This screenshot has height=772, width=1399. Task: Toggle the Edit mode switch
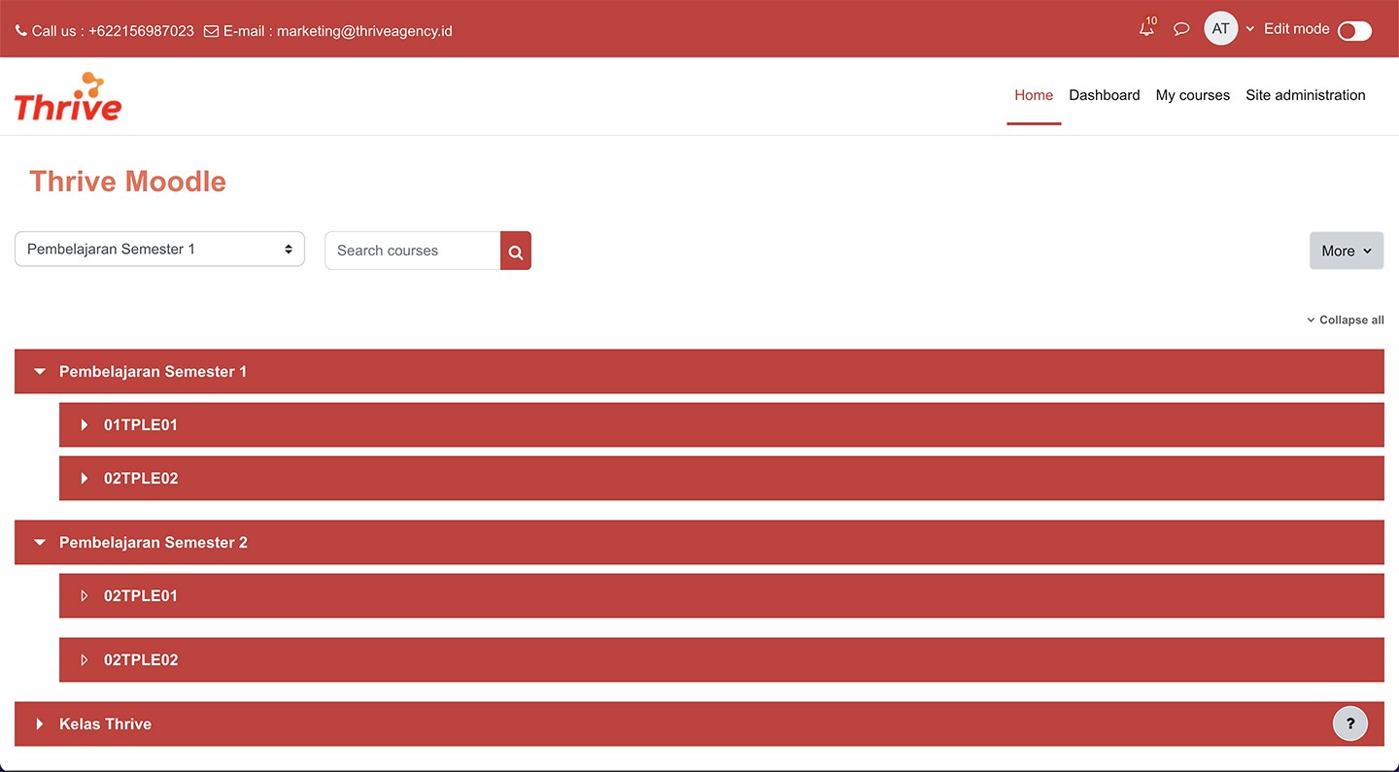click(x=1353, y=31)
